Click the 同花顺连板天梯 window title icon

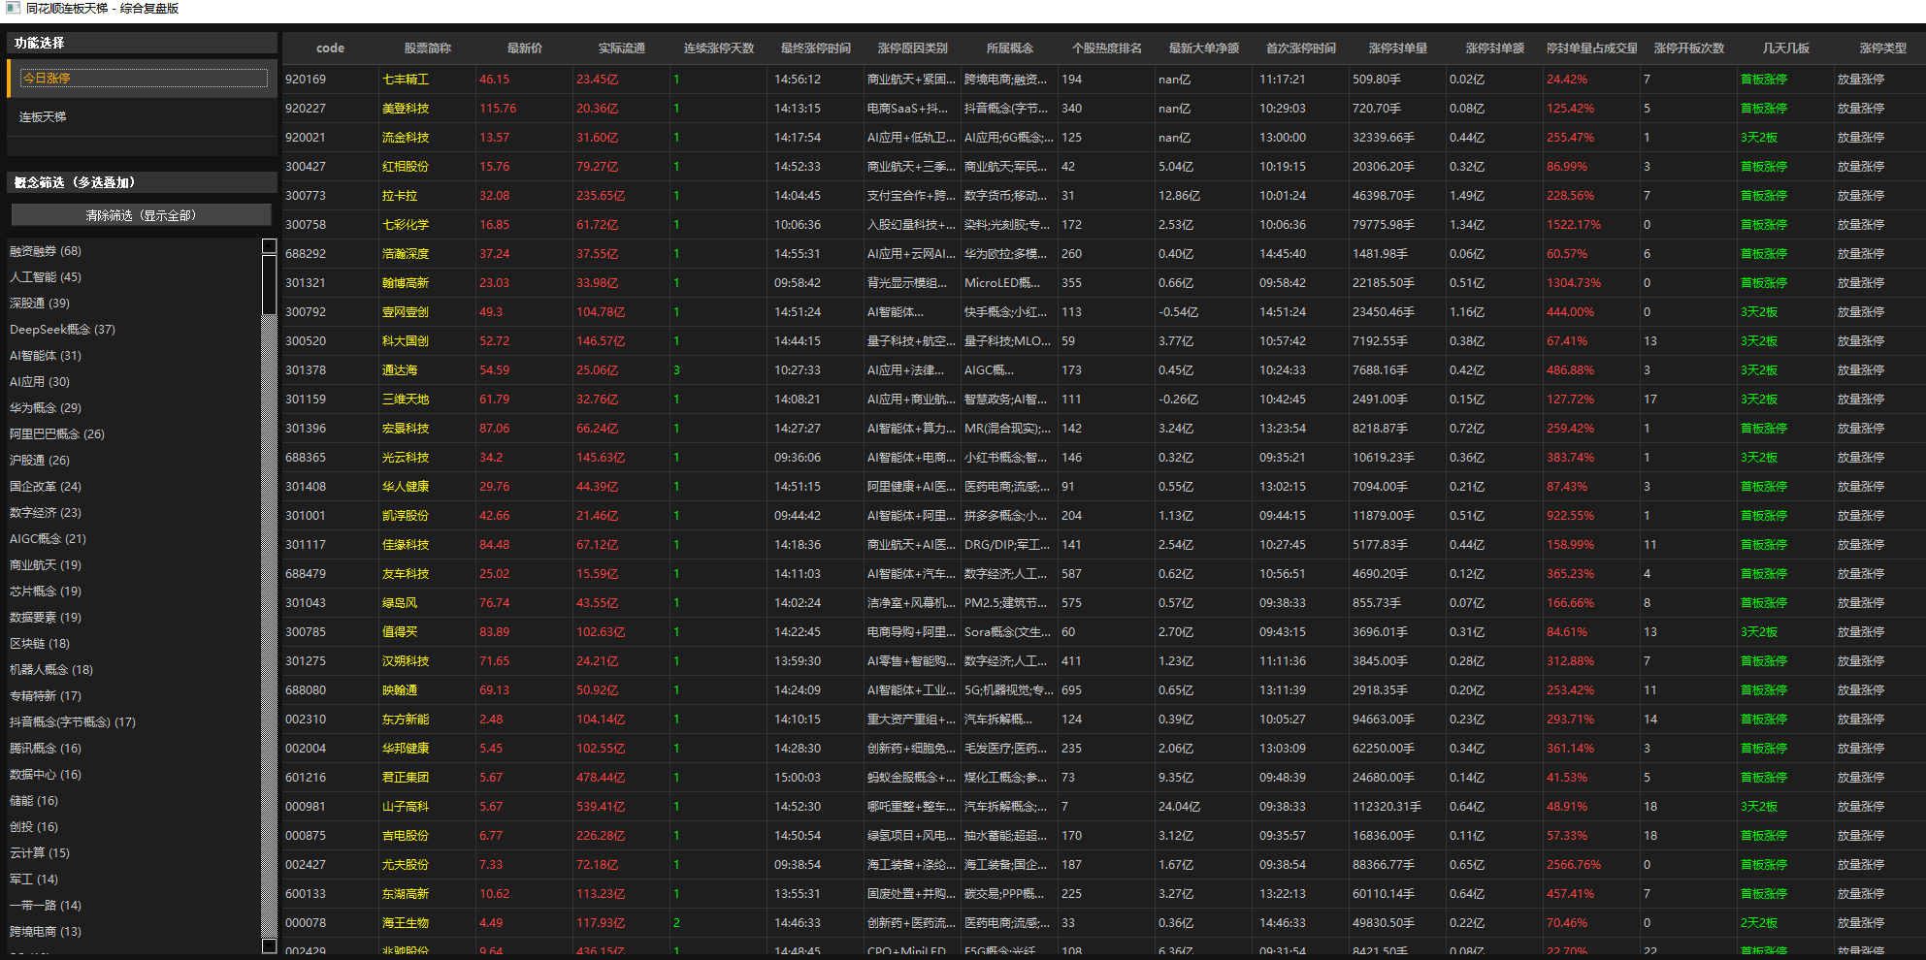click(13, 9)
